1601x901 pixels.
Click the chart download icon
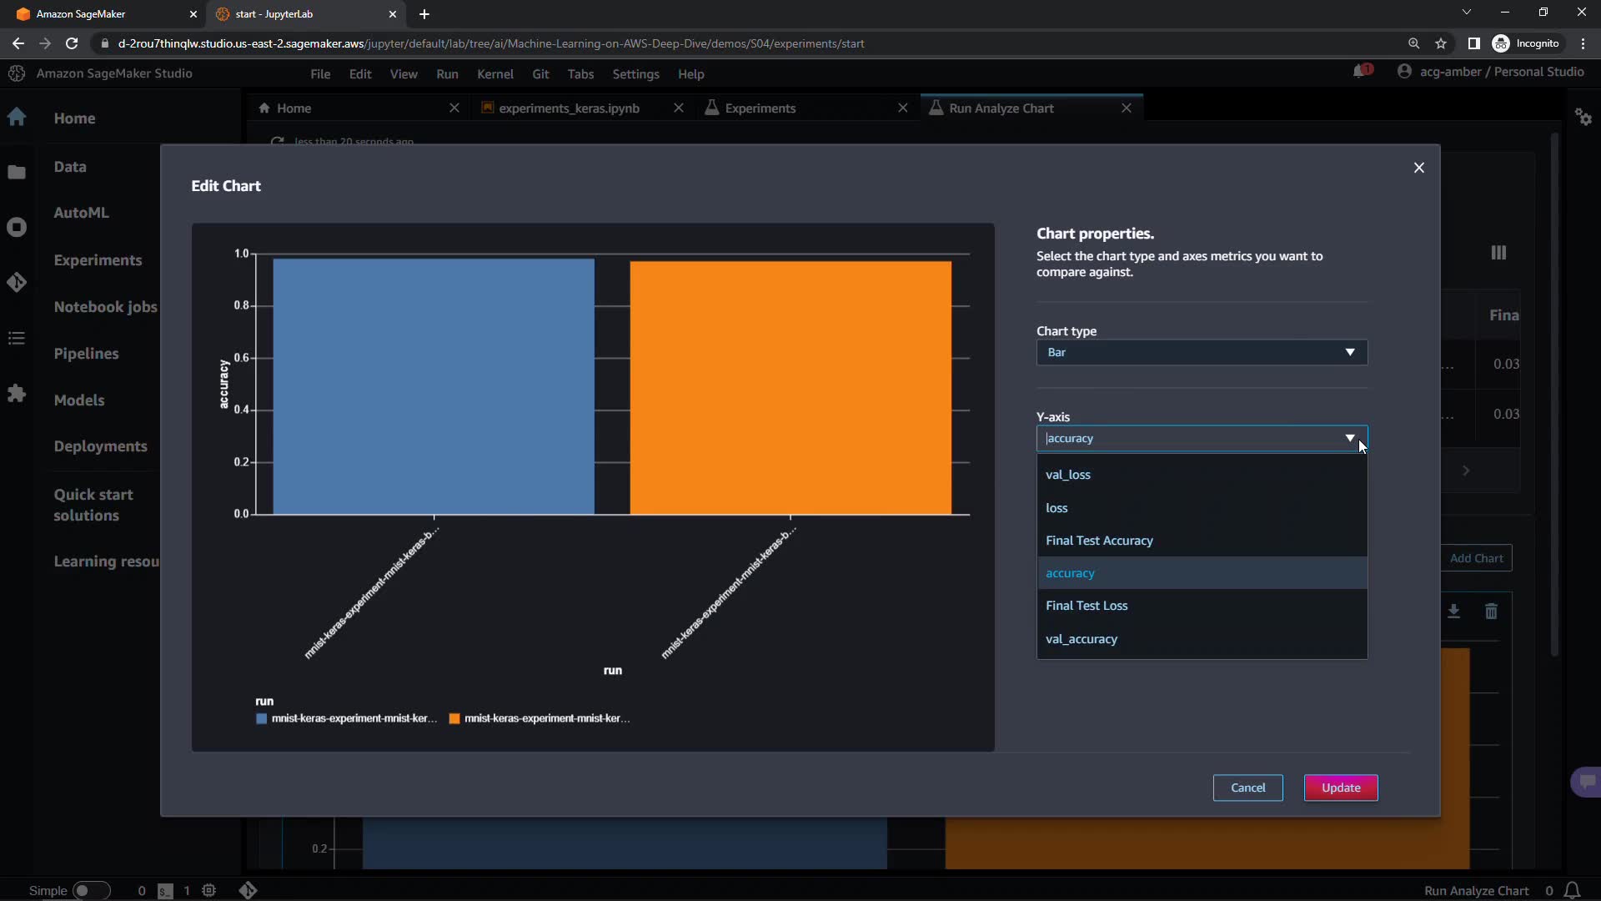click(1453, 612)
